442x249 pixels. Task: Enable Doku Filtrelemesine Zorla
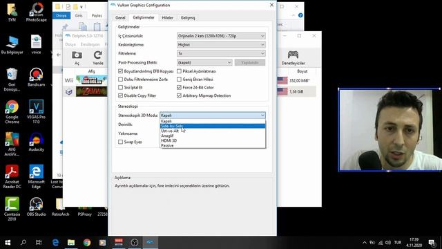pos(120,80)
